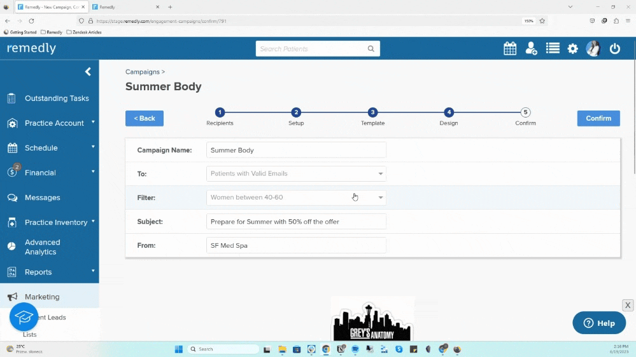Open Firefox application menu hamburger

pos(628,21)
